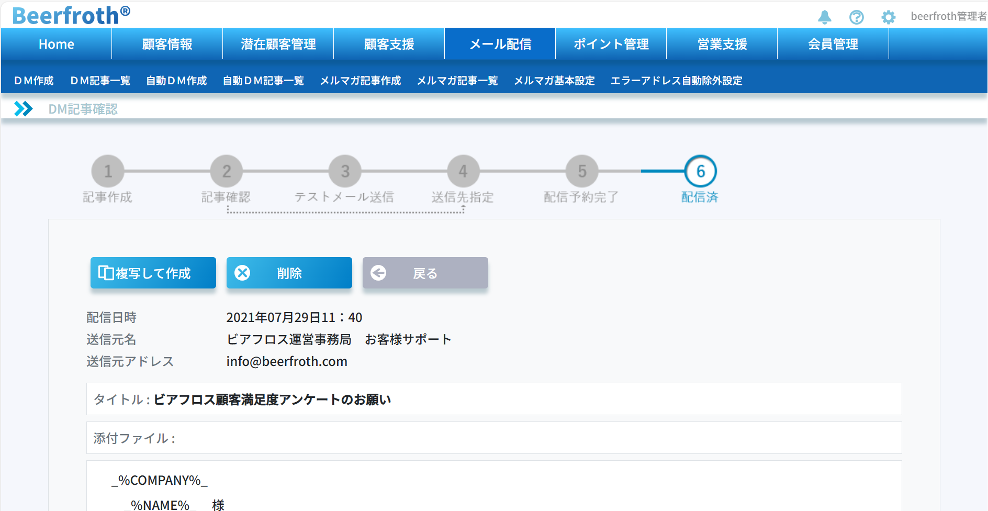Select step 6 配信済 circle
Screen dimensions: 988x511
[700, 171]
